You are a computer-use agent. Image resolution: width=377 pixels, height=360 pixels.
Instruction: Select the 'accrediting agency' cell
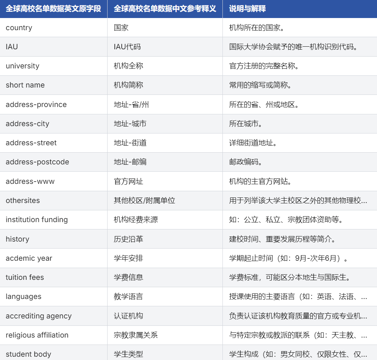(x=54, y=316)
